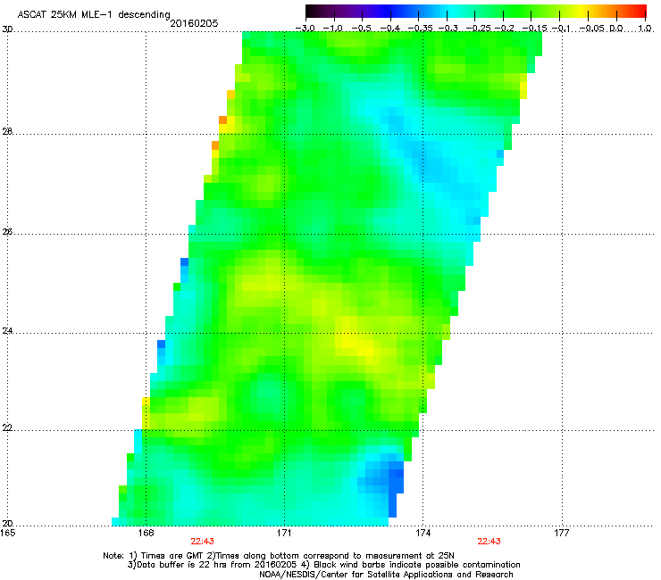Click the red "22:43" time near longitude 168
This screenshot has width=661, height=580.
203,542
